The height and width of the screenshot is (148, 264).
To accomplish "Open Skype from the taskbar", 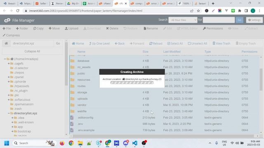I will pos(99,143).
